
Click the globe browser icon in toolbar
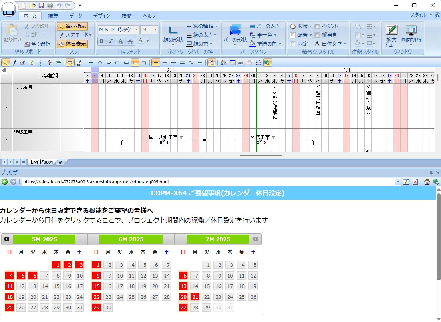[x=268, y=62]
